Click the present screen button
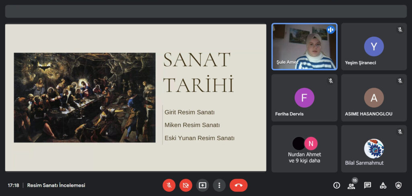The width and height of the screenshot is (412, 196). (x=202, y=185)
